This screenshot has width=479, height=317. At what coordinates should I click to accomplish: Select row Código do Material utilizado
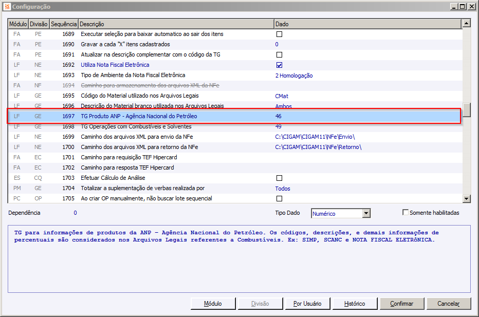coord(234,96)
